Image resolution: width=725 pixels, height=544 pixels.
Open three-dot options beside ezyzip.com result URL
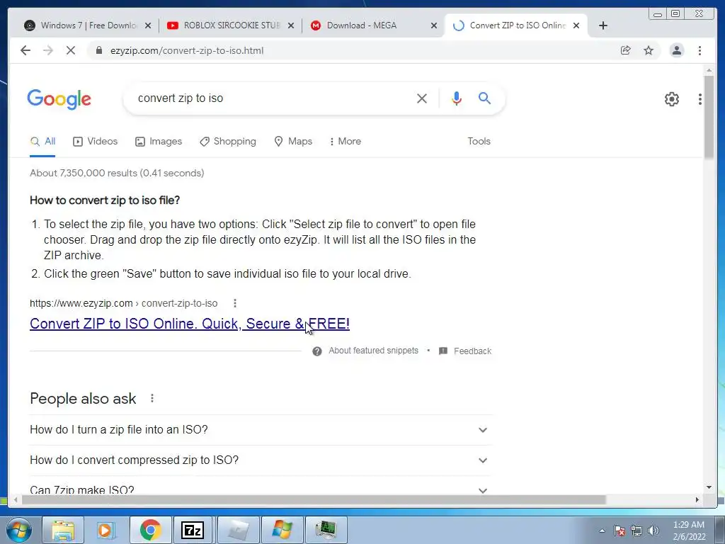[235, 303]
